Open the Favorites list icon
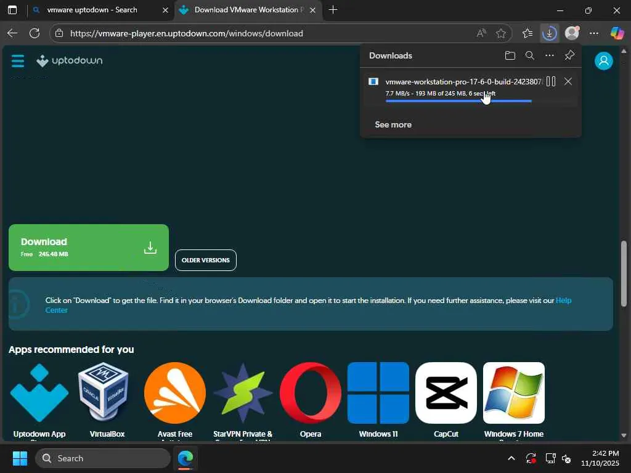Screen dimensions: 631x473 (527, 33)
